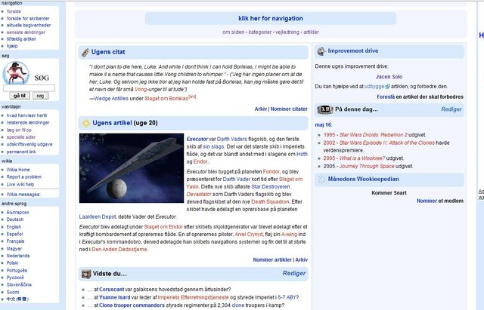Image resolution: width=484 pixels, height=310 pixels.
Task: Open 'om siden' navigation link
Action: coord(233,32)
